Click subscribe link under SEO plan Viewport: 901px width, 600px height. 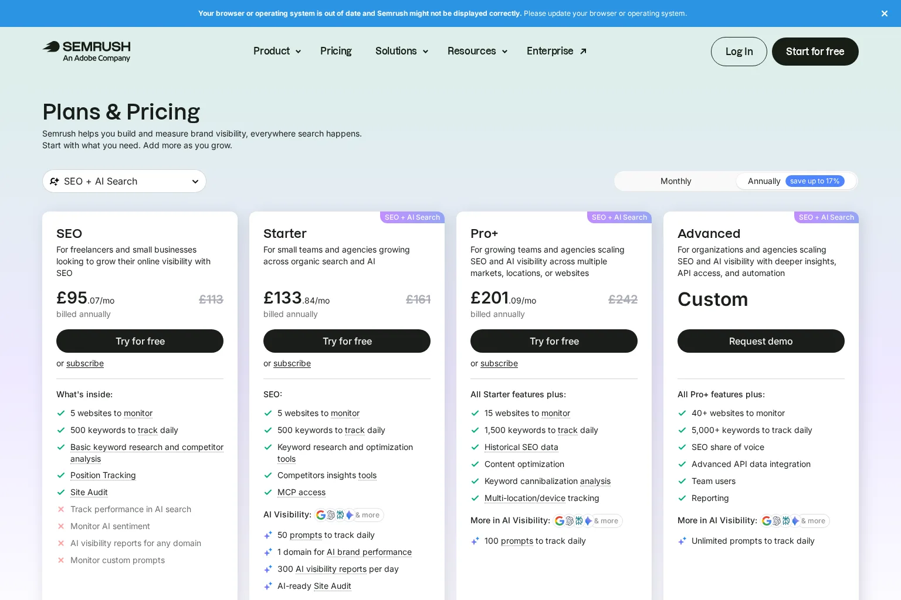tap(85, 363)
